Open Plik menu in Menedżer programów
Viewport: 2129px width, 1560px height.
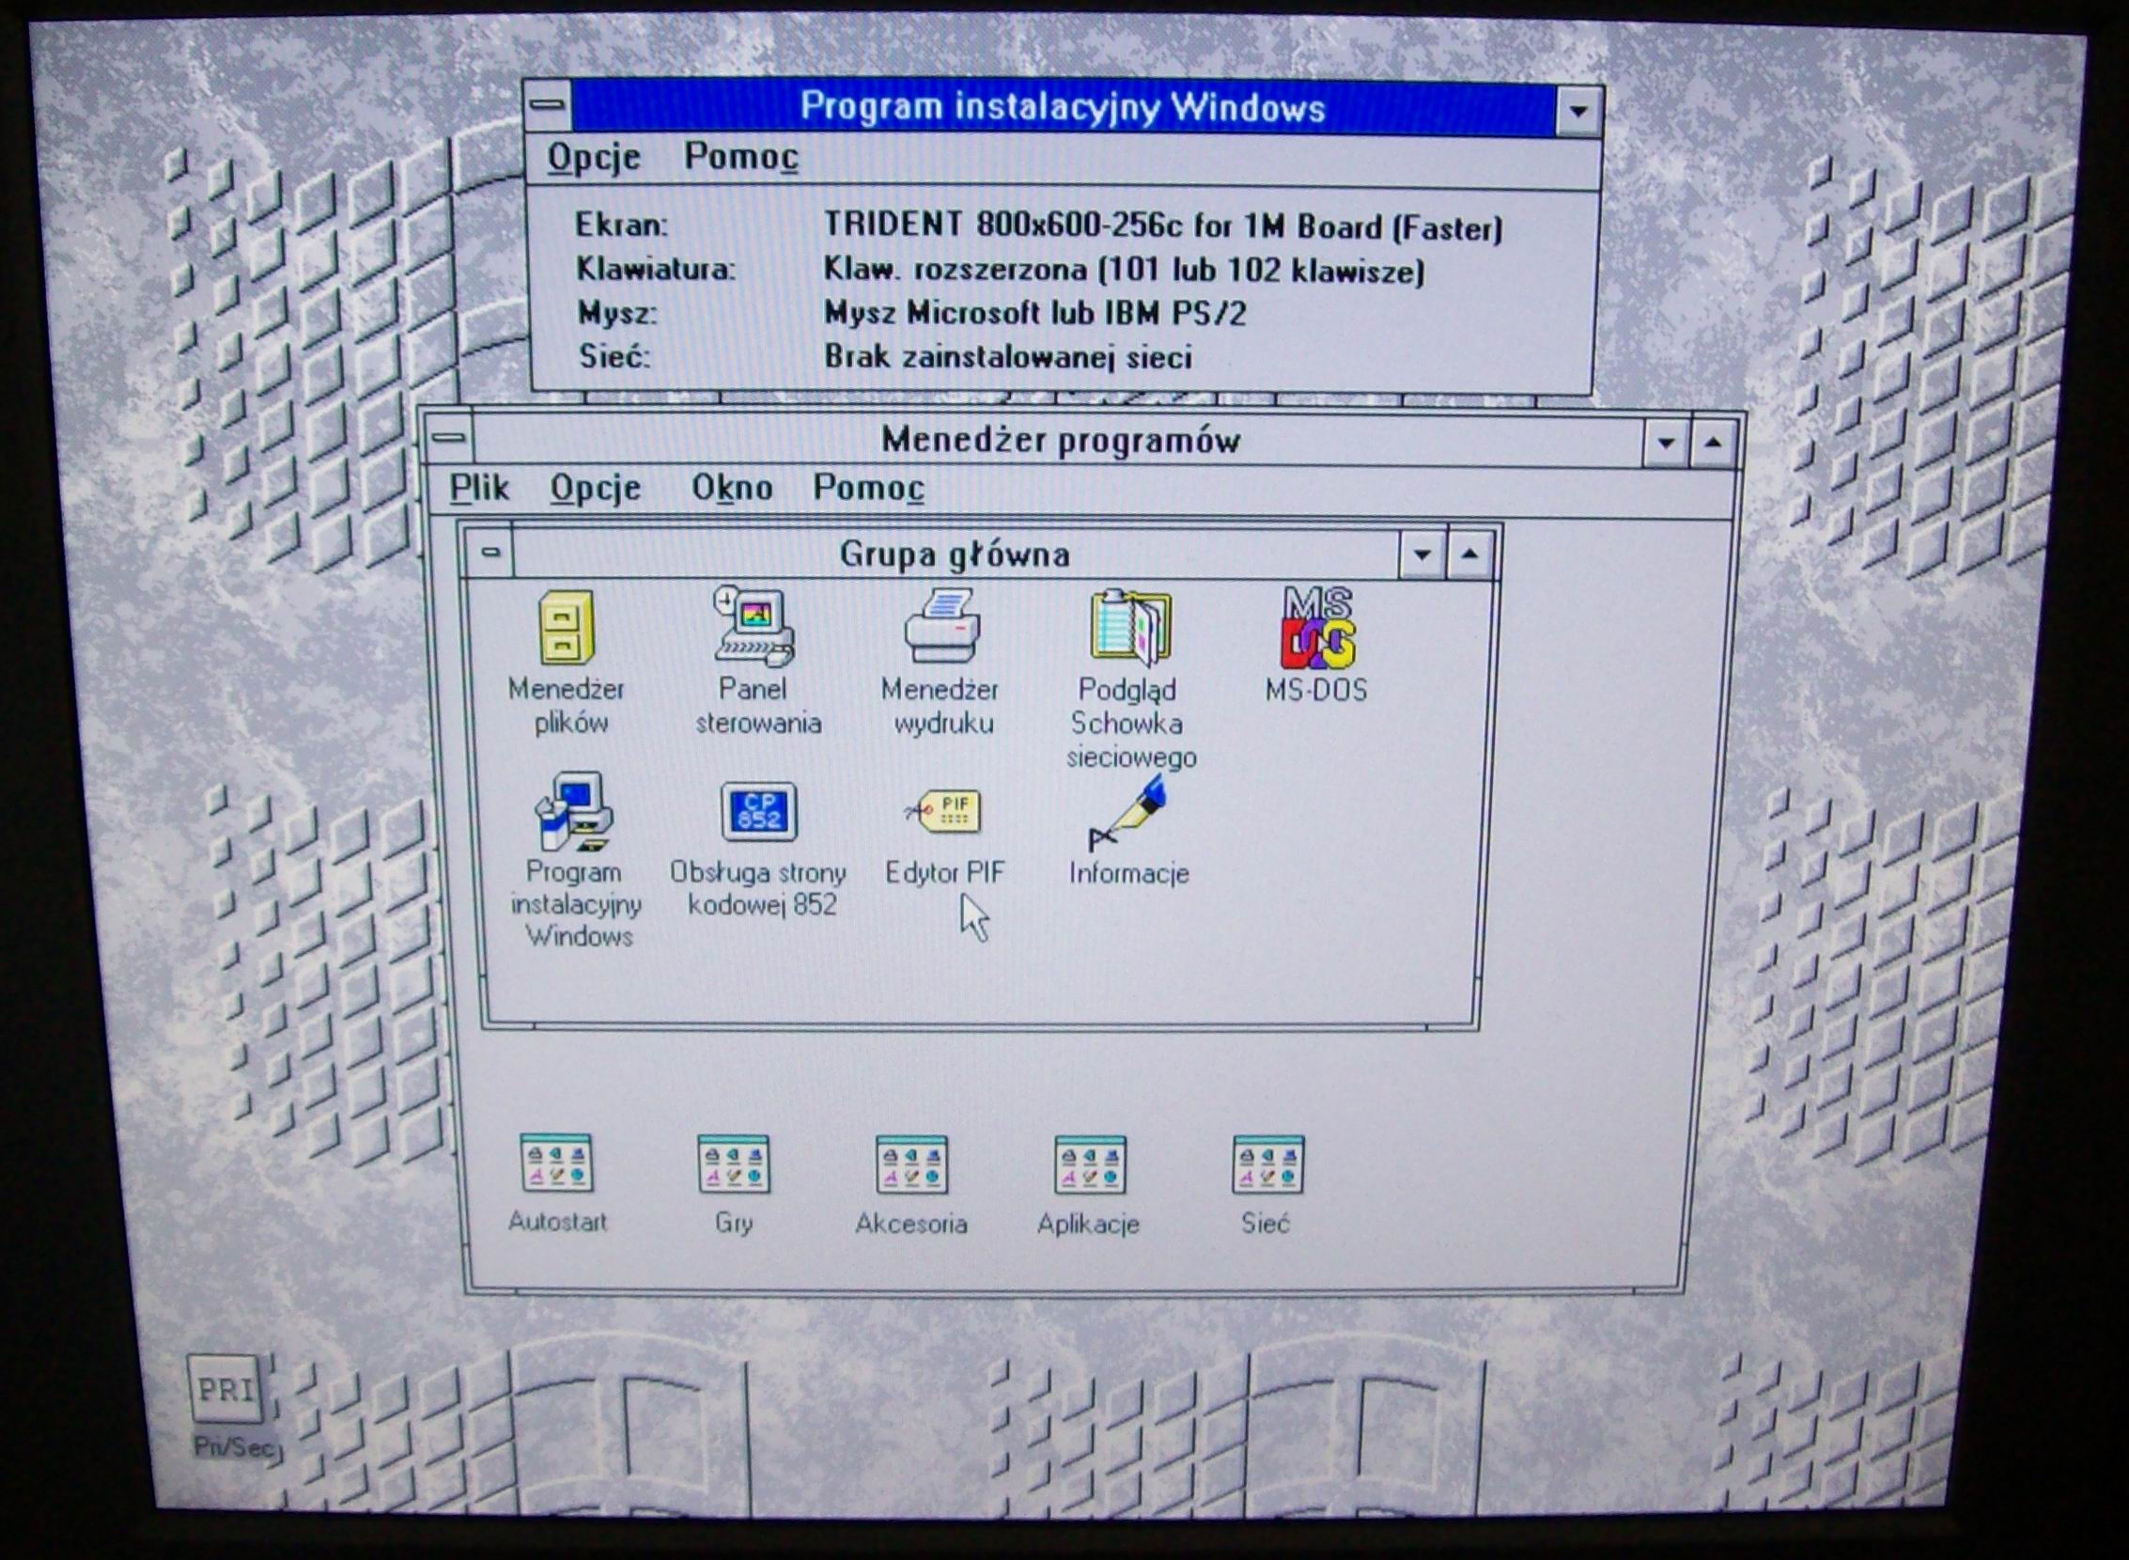tap(478, 489)
